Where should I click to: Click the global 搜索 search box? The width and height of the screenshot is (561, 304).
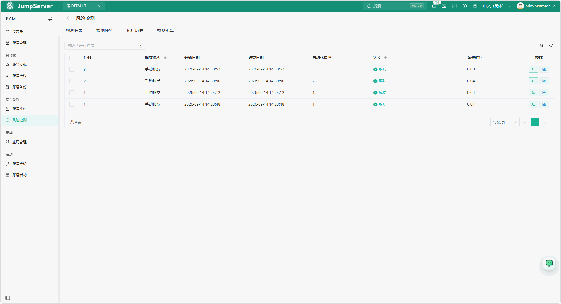(395, 6)
